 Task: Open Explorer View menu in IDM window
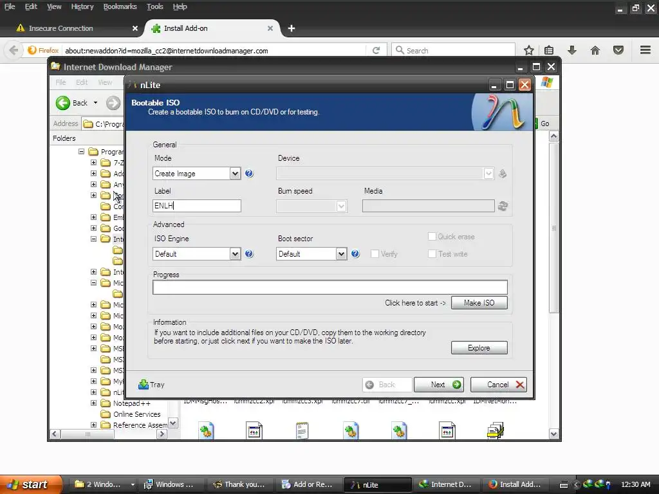(105, 82)
